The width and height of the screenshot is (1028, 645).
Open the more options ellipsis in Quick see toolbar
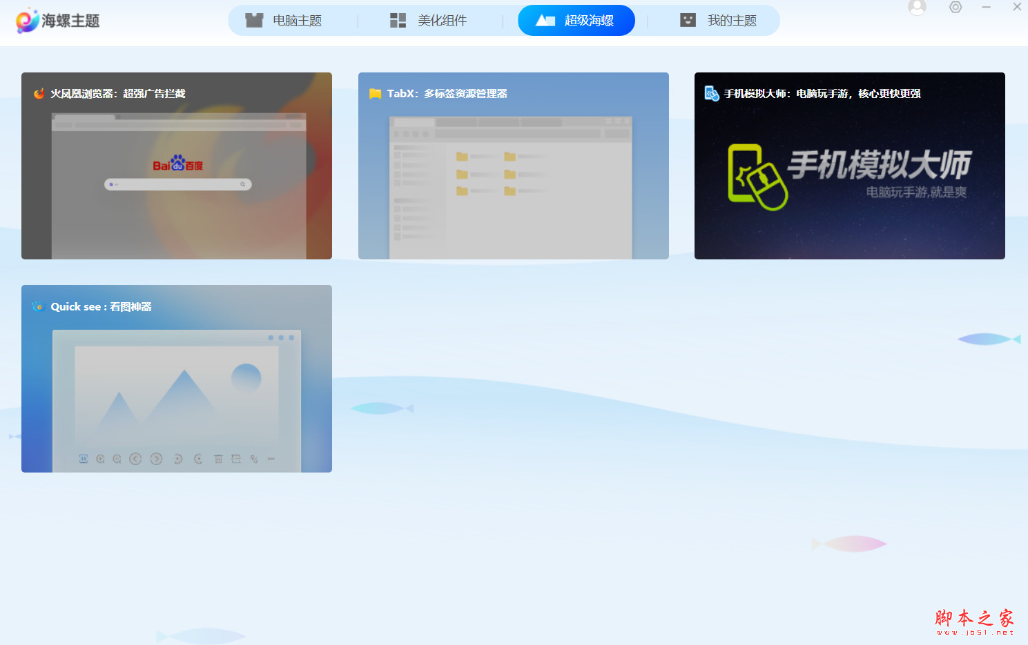(x=271, y=458)
